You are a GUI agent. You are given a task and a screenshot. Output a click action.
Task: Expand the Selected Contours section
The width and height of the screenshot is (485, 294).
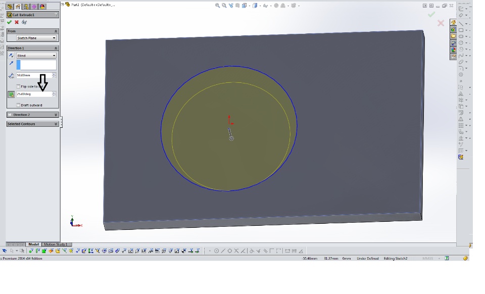point(56,124)
